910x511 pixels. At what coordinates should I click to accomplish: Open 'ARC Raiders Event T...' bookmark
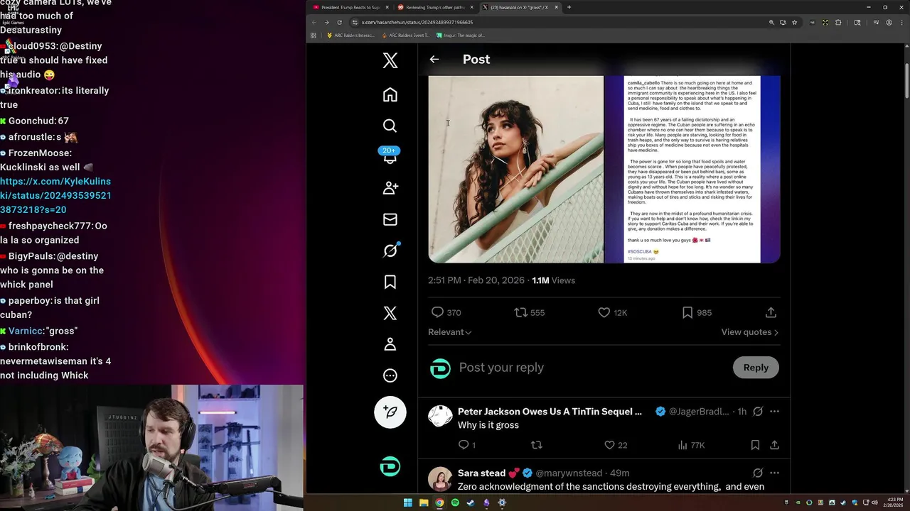(x=405, y=35)
